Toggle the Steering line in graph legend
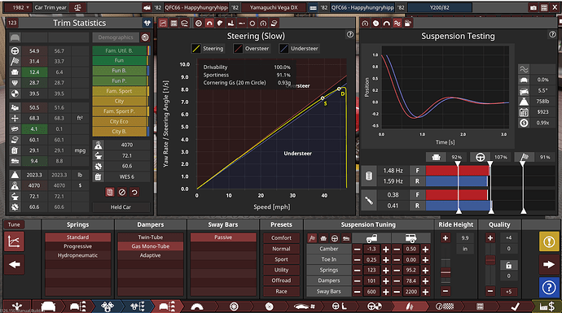562x313 pixels. pos(208,48)
